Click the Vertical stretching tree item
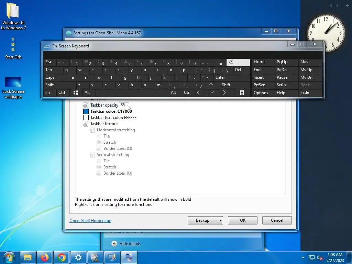 click(x=113, y=155)
